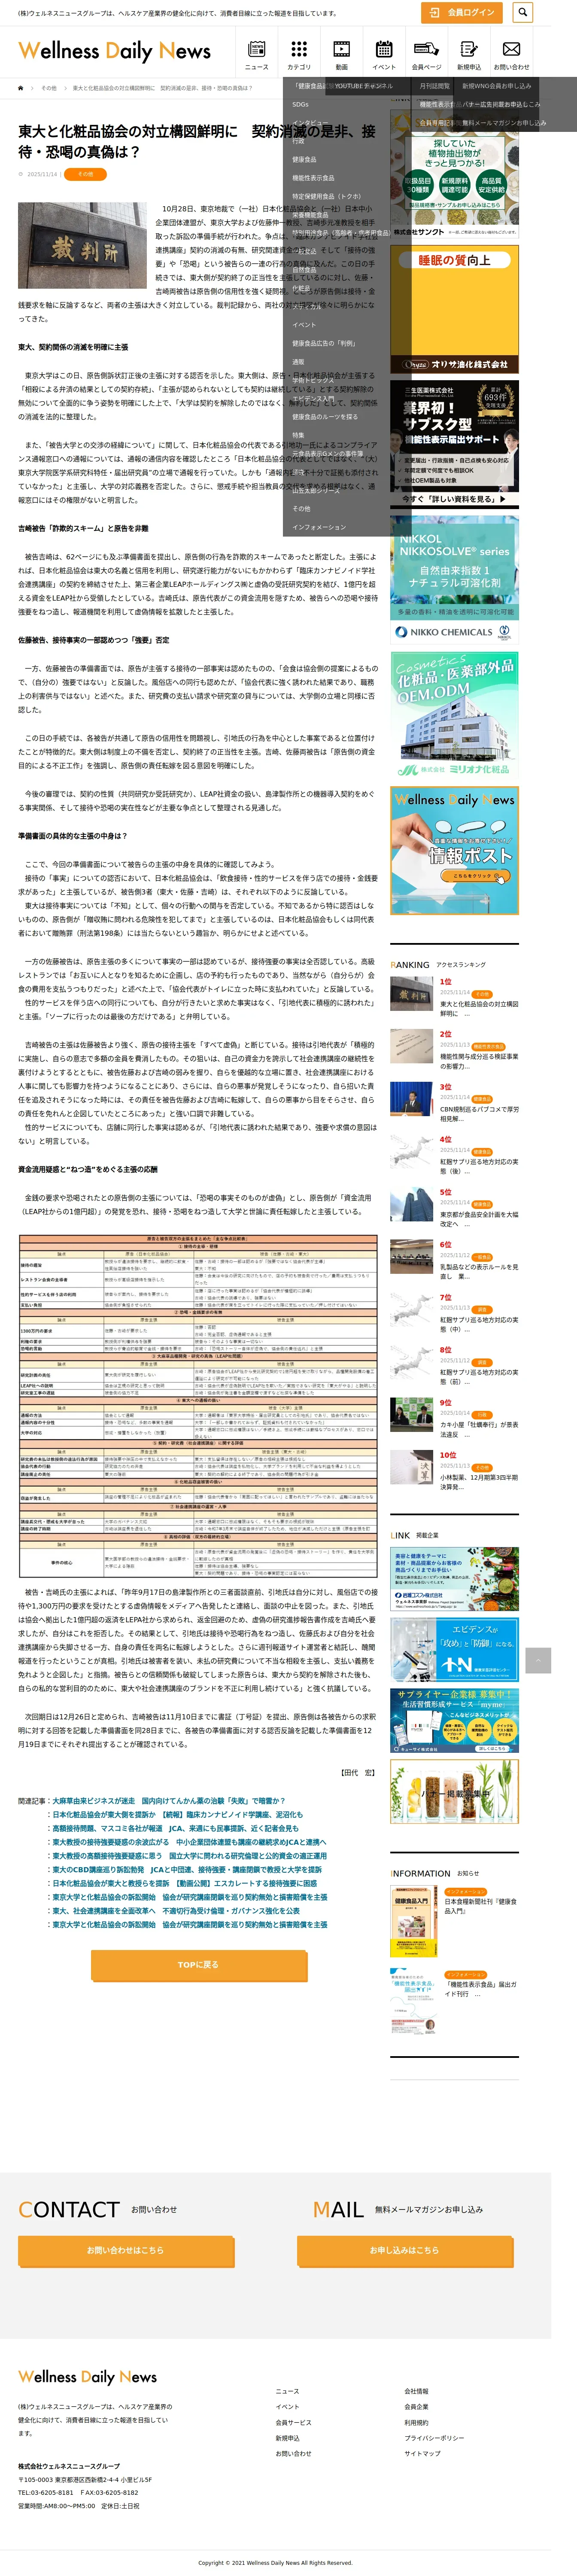Open the courthouse article photo
The width and height of the screenshot is (577, 2576).
pyautogui.click(x=82, y=246)
